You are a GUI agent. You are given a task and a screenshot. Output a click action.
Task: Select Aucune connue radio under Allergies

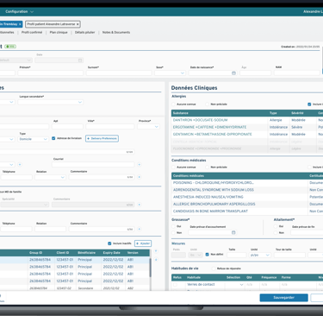point(173,104)
